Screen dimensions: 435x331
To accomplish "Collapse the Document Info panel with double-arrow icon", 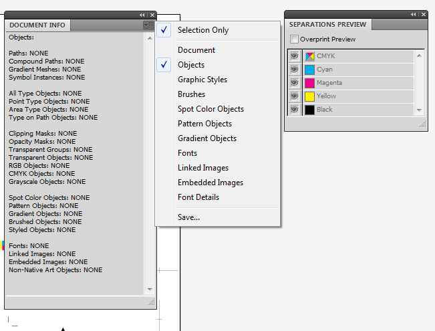I will [142, 15].
